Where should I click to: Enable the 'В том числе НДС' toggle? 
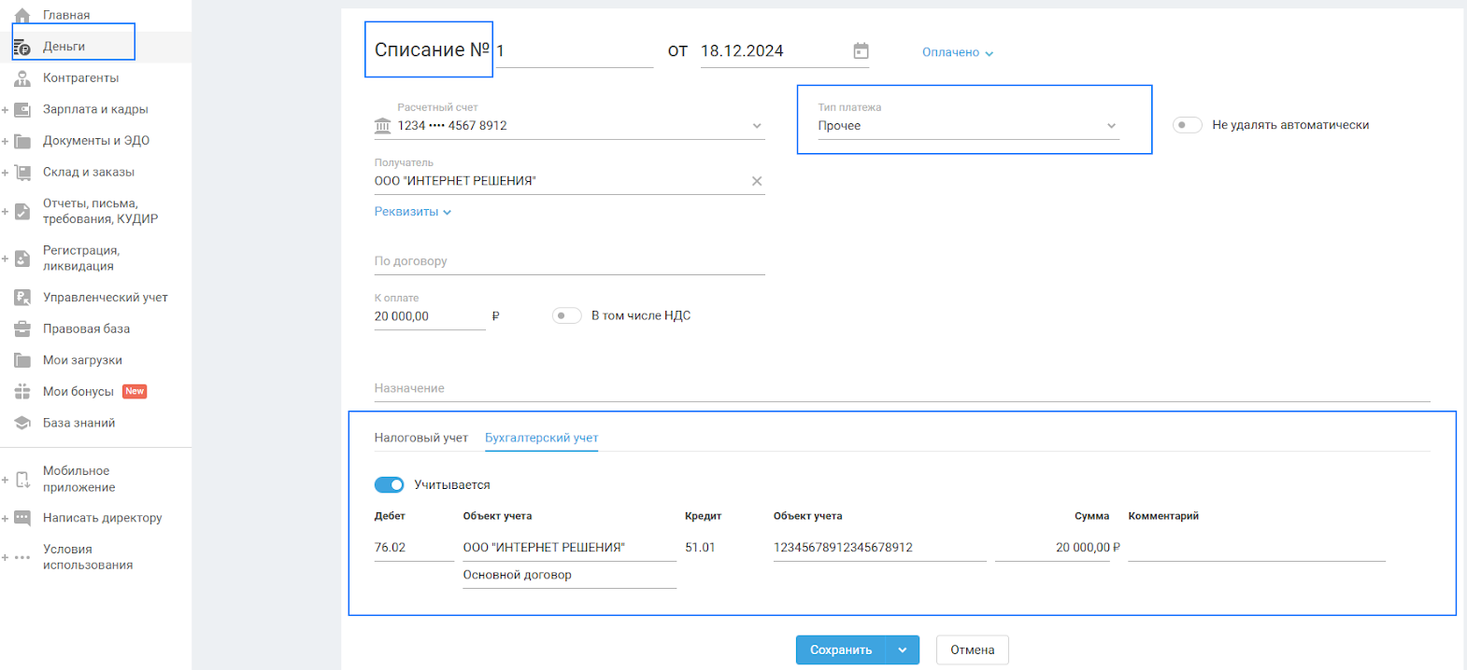[566, 316]
